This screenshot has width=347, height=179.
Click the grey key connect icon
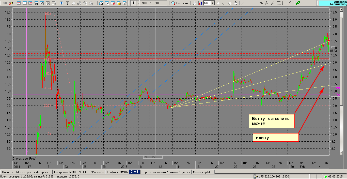pos(5,3)
